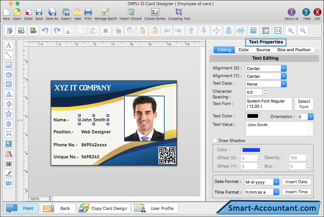Show the Front side of card
Viewport: 324px width, 217px height.
coord(21,208)
